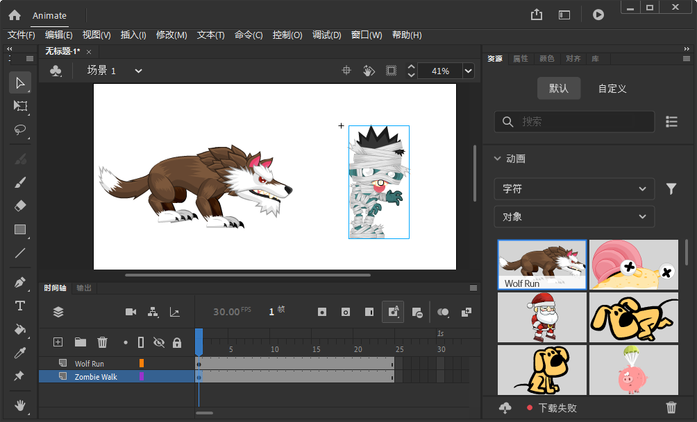Select the Eraser tool

19,205
